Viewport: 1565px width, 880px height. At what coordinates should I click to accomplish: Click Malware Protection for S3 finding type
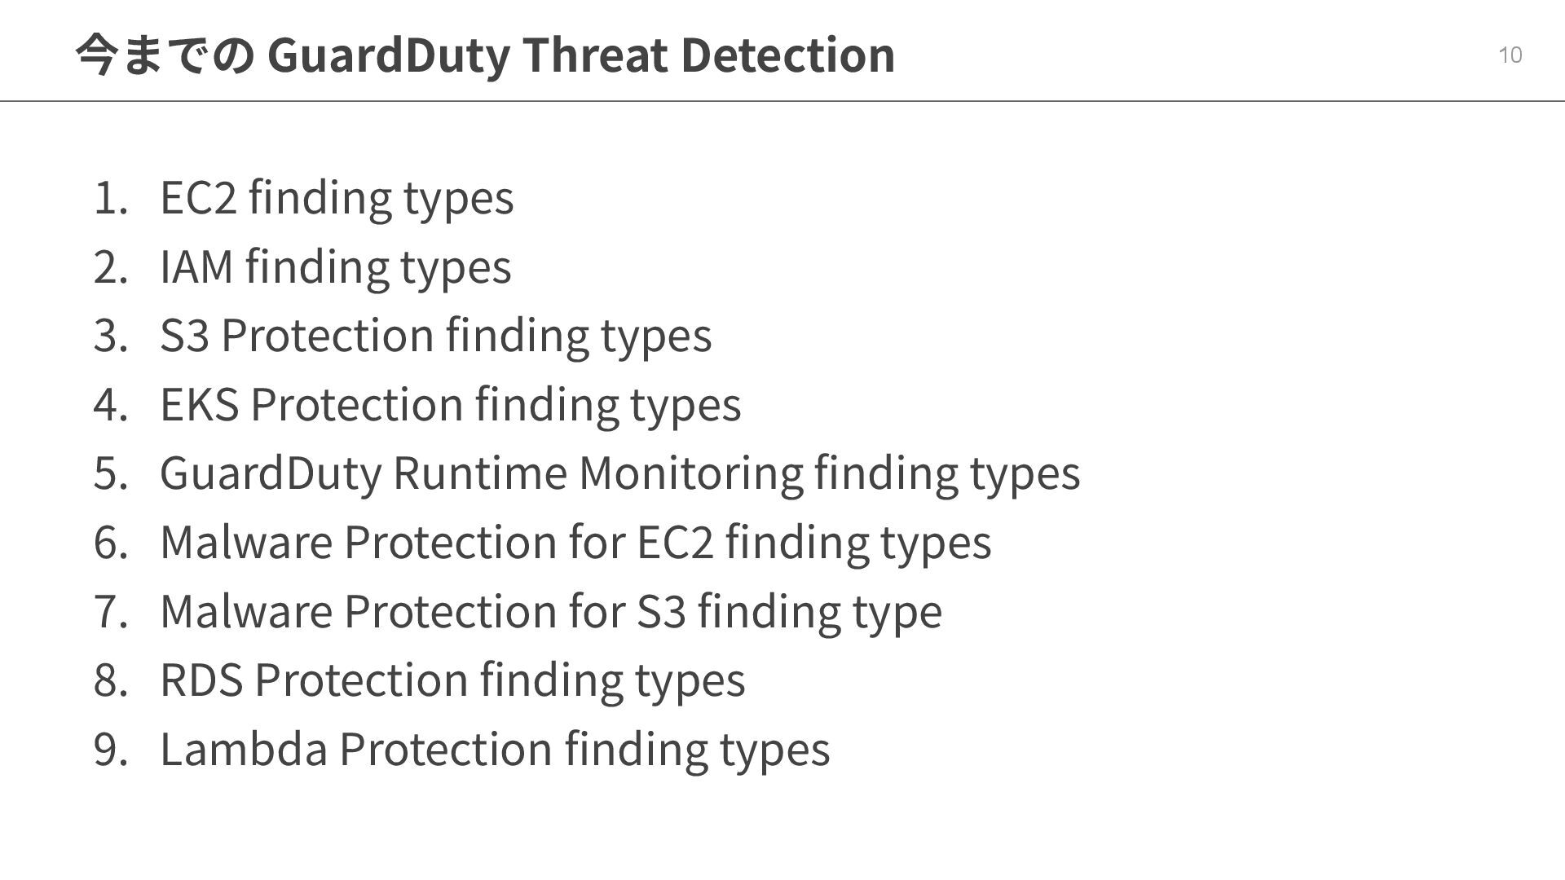coord(551,611)
